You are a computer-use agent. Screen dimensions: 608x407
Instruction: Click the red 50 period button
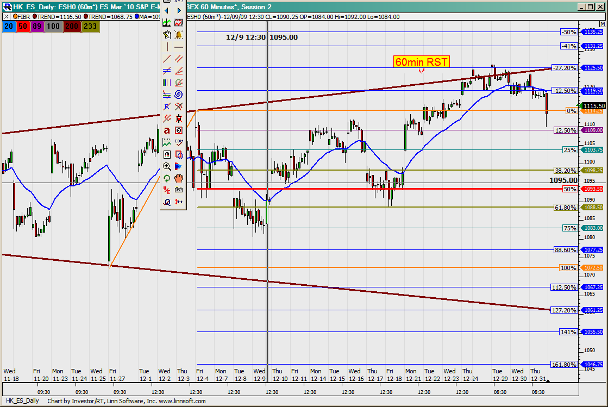pyautogui.click(x=23, y=26)
